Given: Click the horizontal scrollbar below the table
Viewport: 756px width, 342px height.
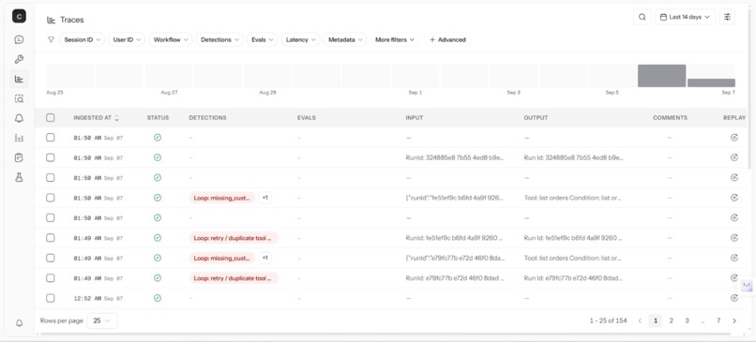Looking at the screenshot, I should [386, 334].
